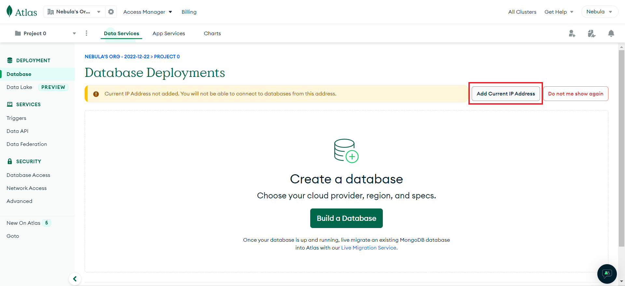Open the Access Manager dropdown
Viewport: 625px width, 286px height.
point(147,12)
